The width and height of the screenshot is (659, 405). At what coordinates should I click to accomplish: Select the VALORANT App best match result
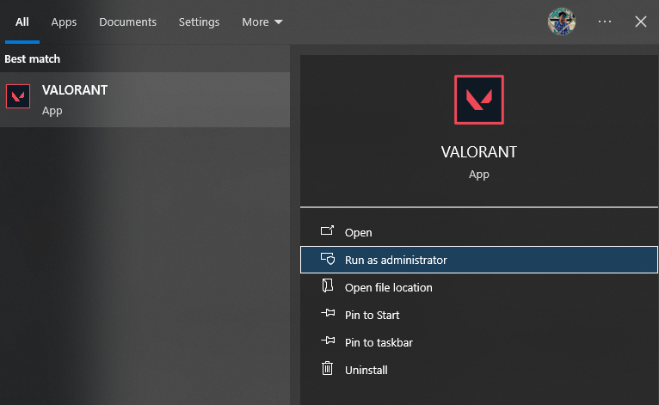145,99
